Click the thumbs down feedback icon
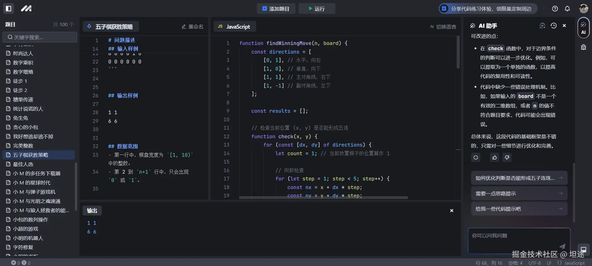This screenshot has width=592, height=266. point(507,158)
